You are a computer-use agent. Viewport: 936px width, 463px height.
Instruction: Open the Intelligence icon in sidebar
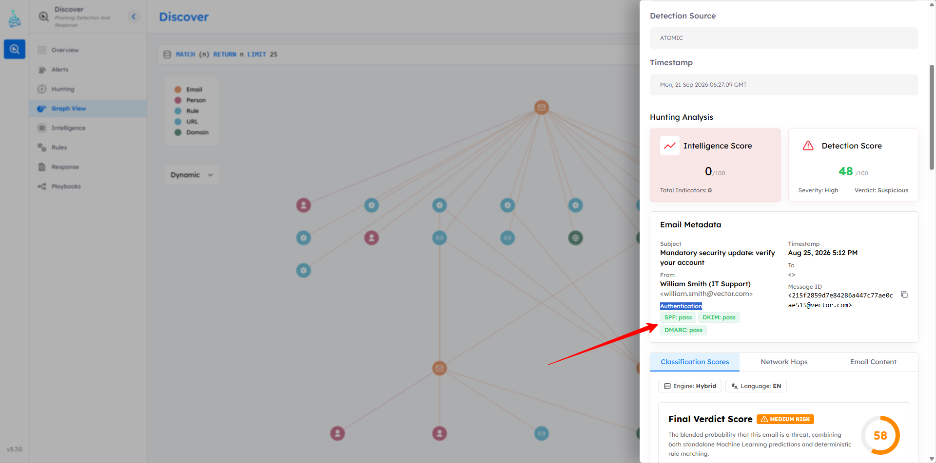(42, 128)
